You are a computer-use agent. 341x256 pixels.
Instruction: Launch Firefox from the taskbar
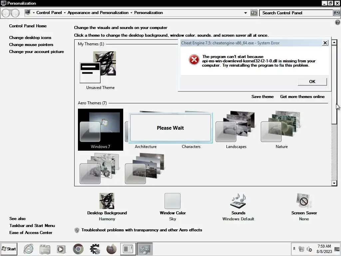click(x=111, y=249)
